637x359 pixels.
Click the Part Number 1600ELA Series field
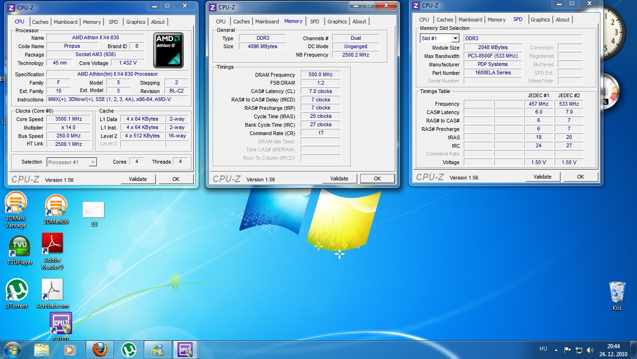(x=493, y=72)
